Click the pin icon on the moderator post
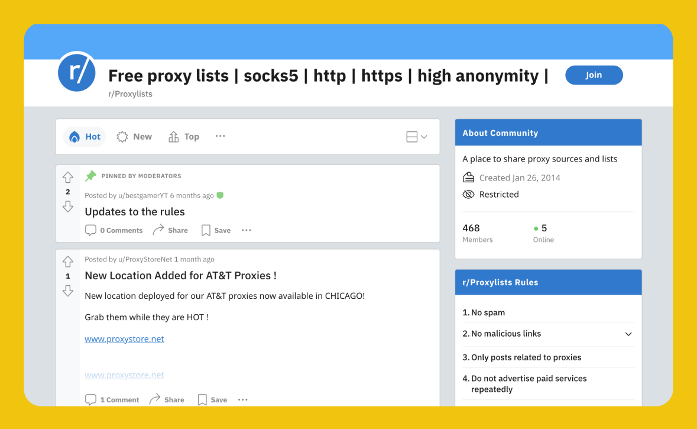Viewport: 697px width, 429px height. click(x=90, y=176)
